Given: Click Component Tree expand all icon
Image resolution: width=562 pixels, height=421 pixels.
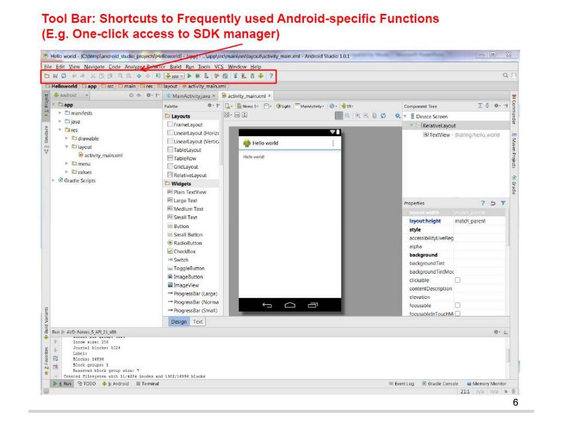Looking at the screenshot, I should click(x=480, y=105).
